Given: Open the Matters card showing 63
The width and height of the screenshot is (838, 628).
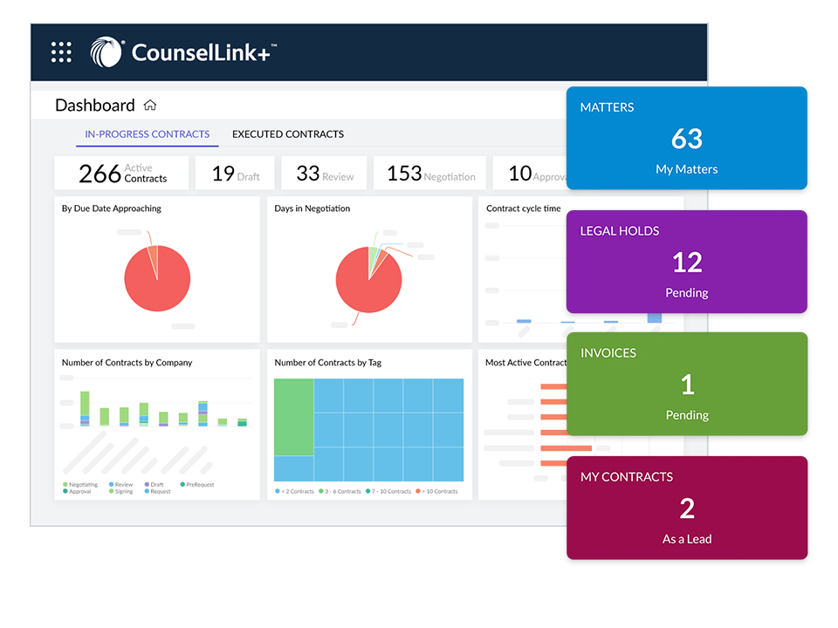Looking at the screenshot, I should tap(686, 138).
